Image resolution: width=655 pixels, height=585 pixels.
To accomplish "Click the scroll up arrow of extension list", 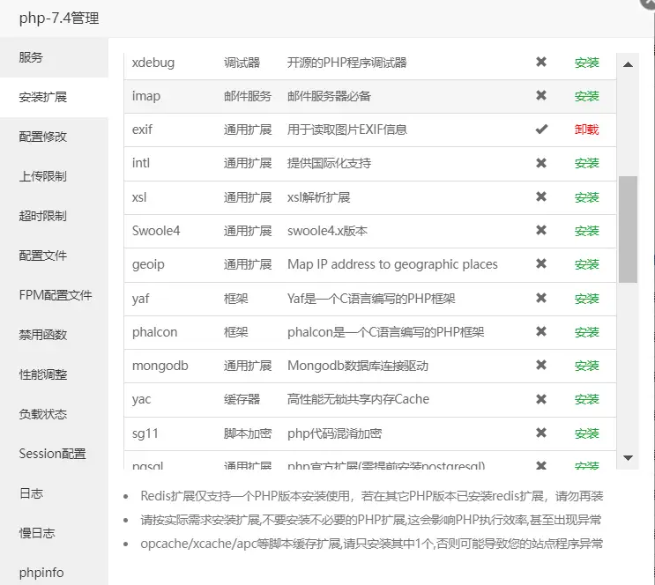I will click(x=628, y=64).
